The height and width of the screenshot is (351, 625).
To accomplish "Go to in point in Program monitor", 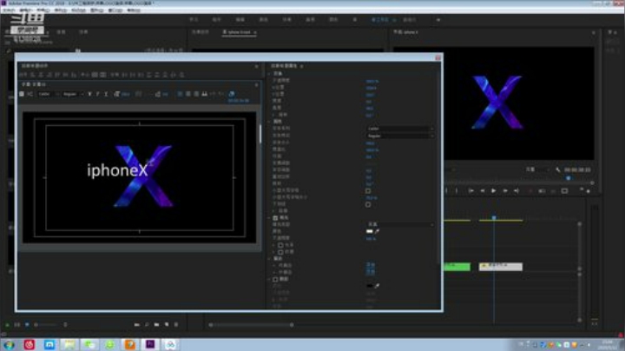I will pyautogui.click(x=471, y=191).
